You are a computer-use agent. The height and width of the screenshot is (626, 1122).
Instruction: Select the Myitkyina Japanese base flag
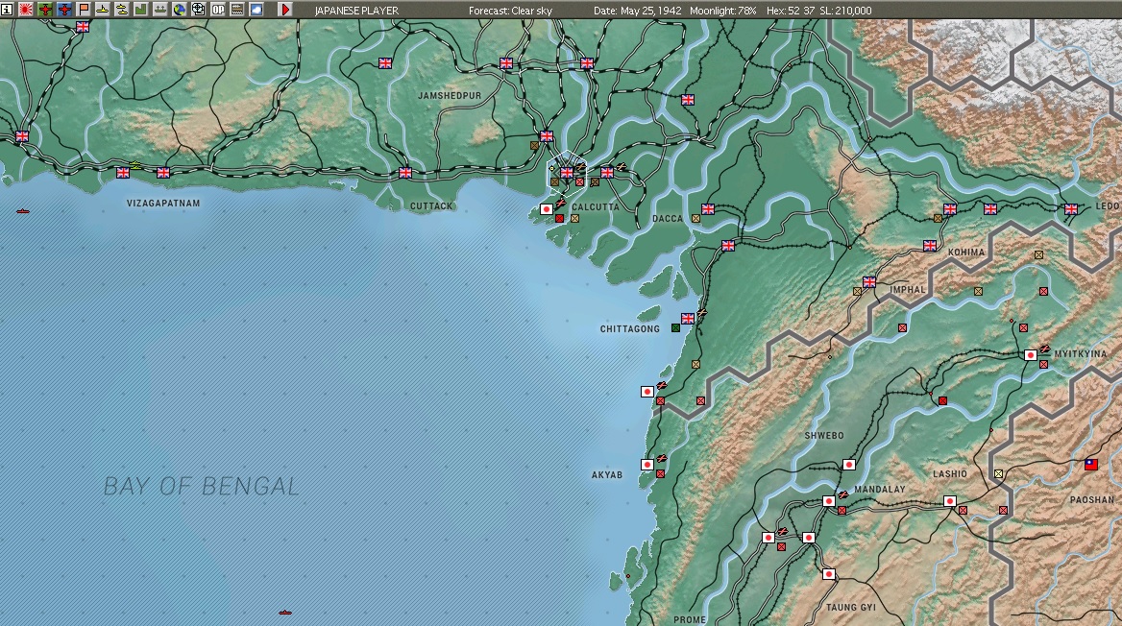(x=1031, y=355)
